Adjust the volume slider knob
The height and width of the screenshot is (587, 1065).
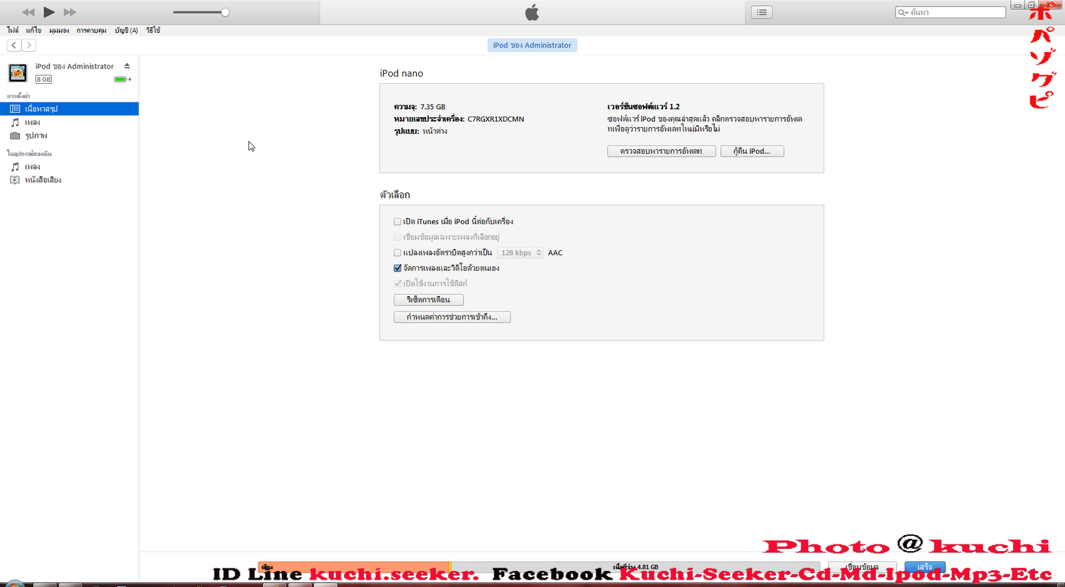pos(225,12)
